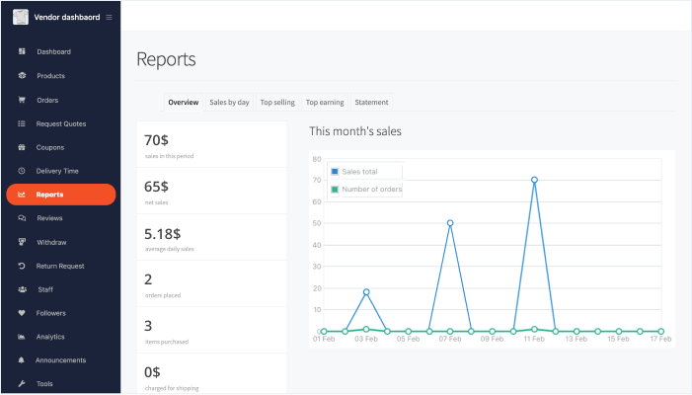Click the Tools wrench icon

(x=22, y=383)
